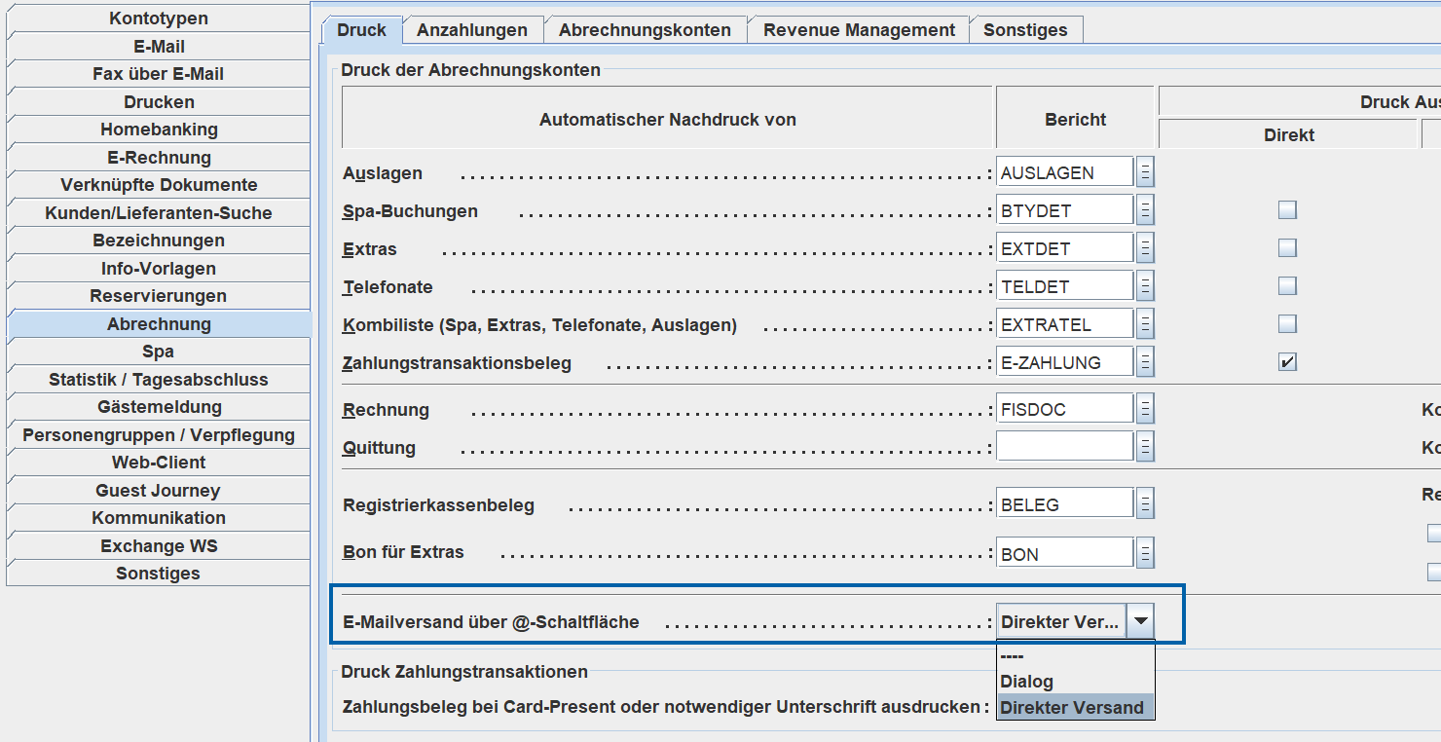
Task: Select the blank ---- dropdown entry
Action: [1013, 656]
